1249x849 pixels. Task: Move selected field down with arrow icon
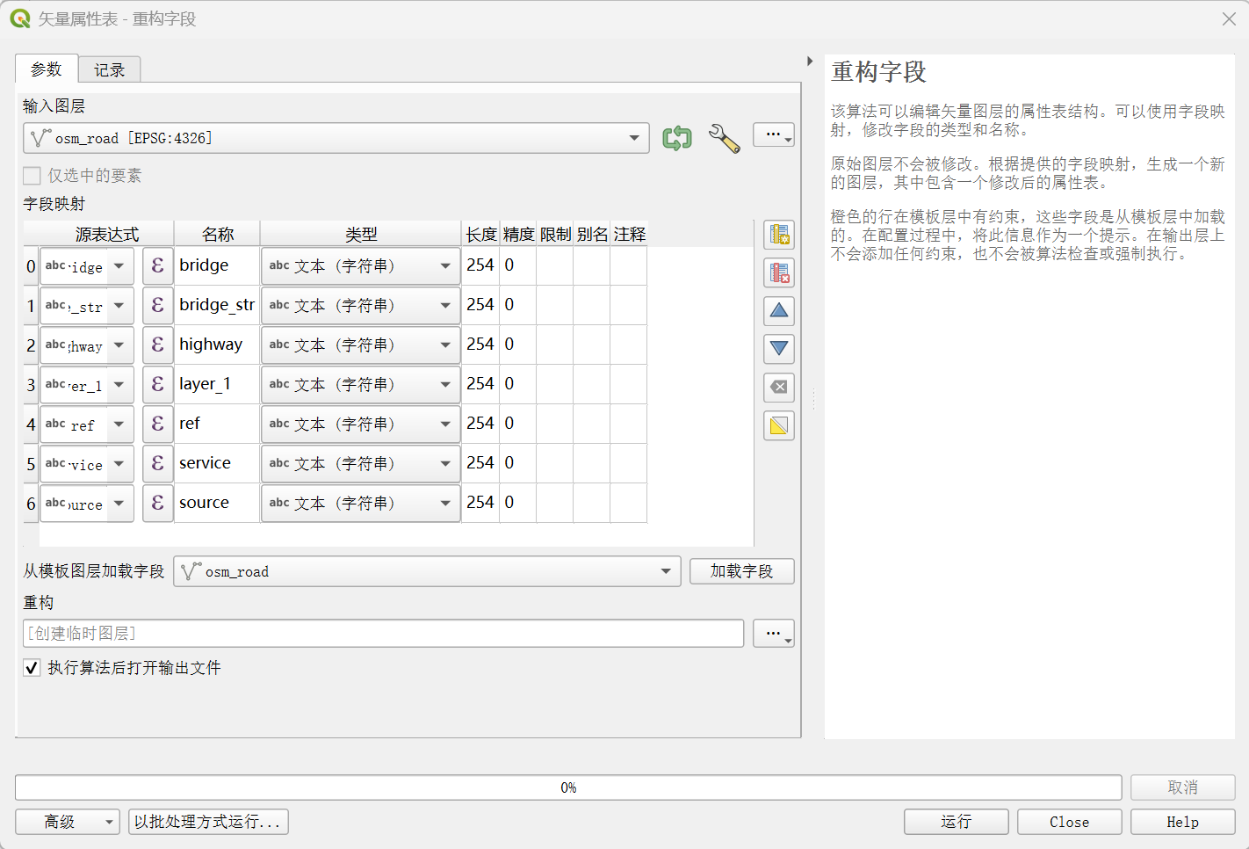point(779,349)
